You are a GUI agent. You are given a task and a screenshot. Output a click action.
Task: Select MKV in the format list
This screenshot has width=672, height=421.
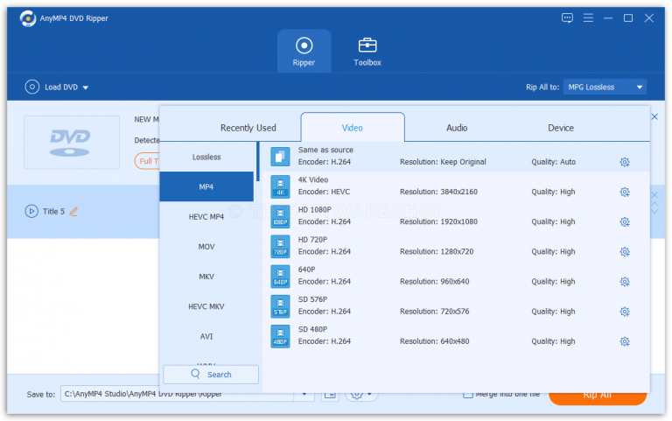206,277
